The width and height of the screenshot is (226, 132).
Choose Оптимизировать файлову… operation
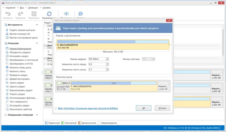23,98
